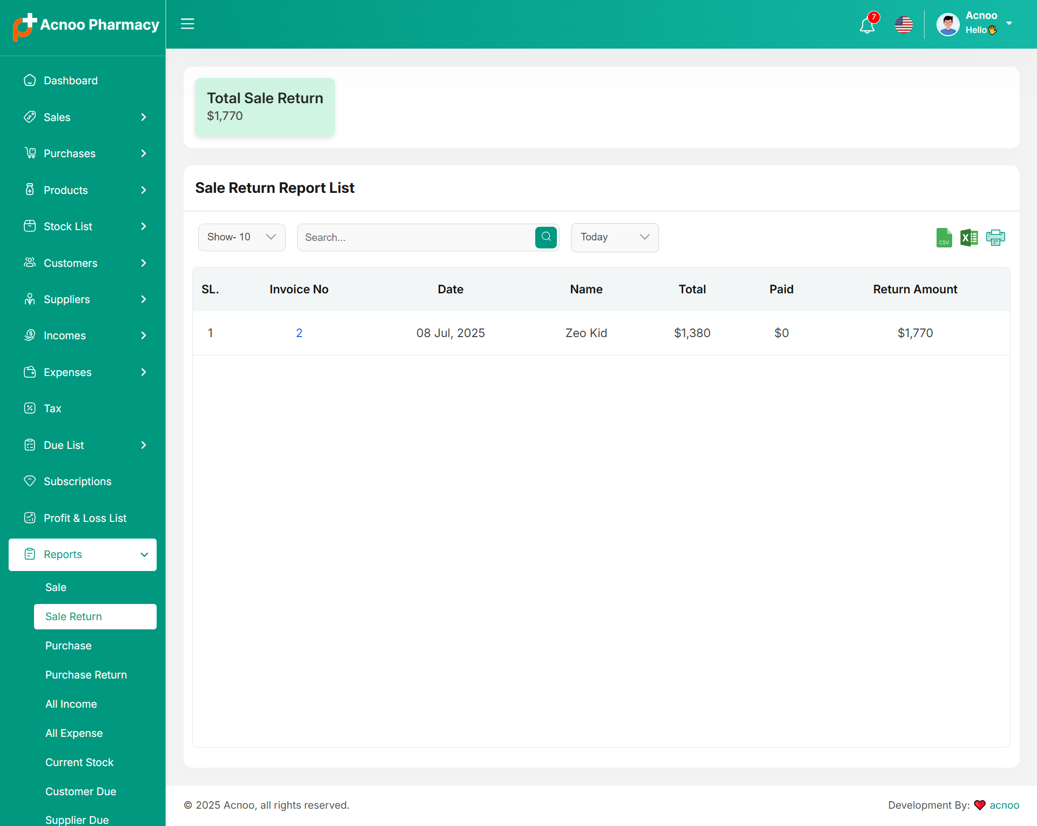
Task: Collapse the Reports menu section
Action: click(x=83, y=554)
